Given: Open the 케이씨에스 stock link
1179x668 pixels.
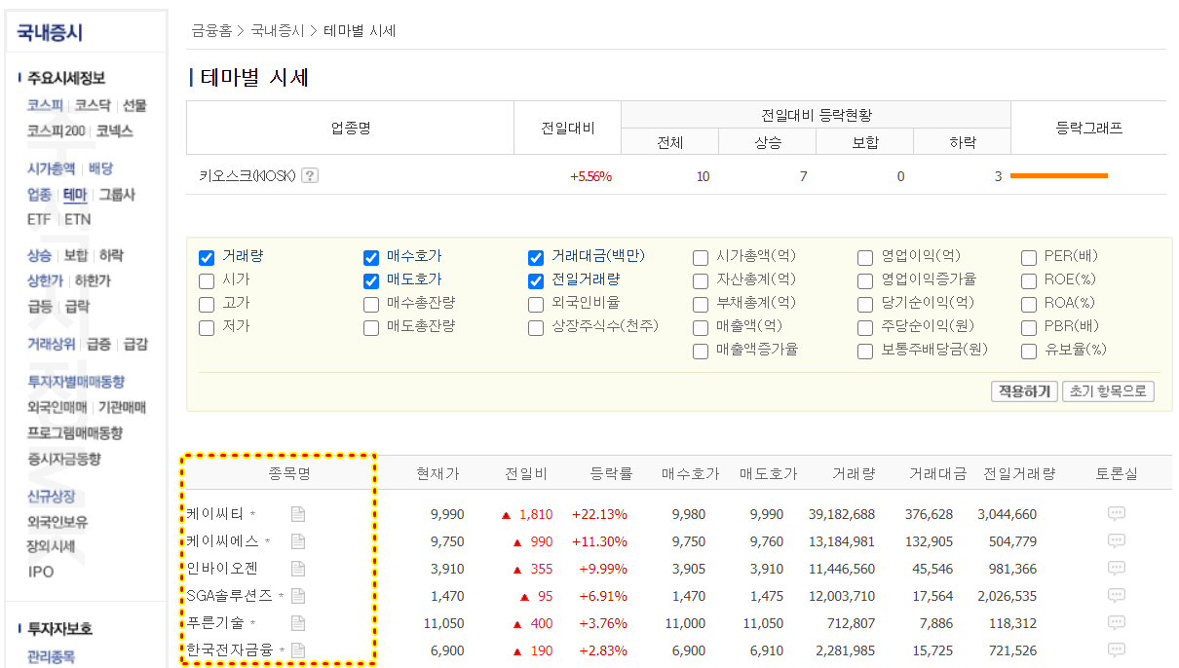Looking at the screenshot, I should tap(223, 541).
